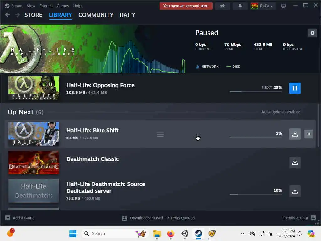Screen dimensions: 321x241
Task: Click the Steam taskbar icon
Action: coord(198,233)
